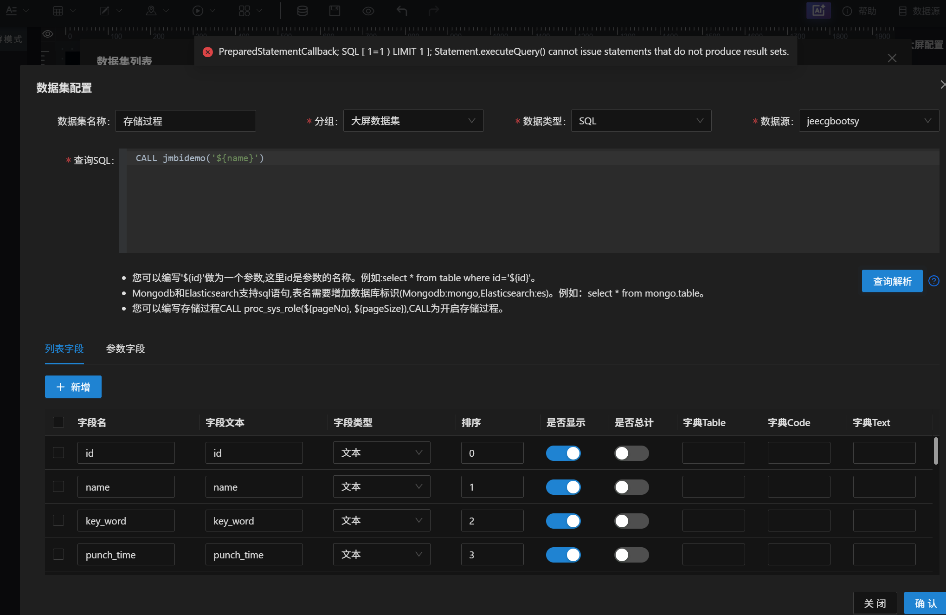Open the 数据源 jeecgbootsy dropdown
This screenshot has height=615, width=946.
click(x=869, y=121)
